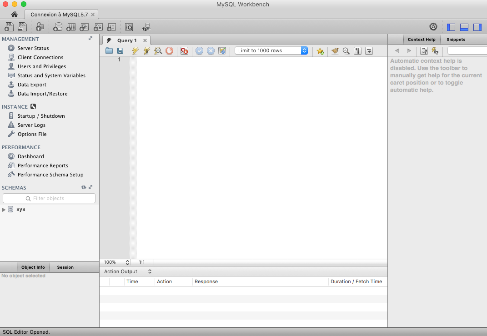Open Data Export in Management

pos(32,85)
